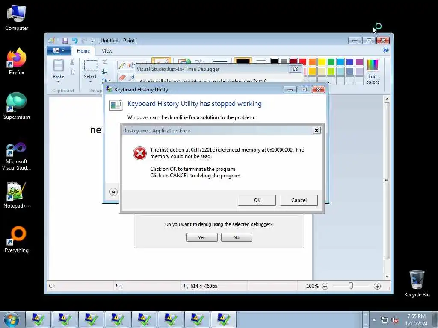Viewport: 438px width, 328px height.
Task: Click the taskbar clock showing 7:55 PM
Action: [416, 320]
